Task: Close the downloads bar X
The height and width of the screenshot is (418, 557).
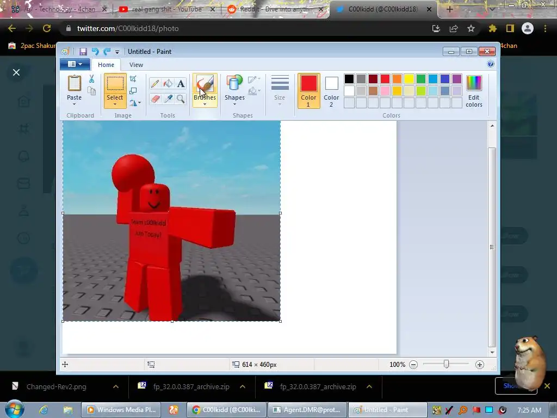Action: tap(547, 386)
